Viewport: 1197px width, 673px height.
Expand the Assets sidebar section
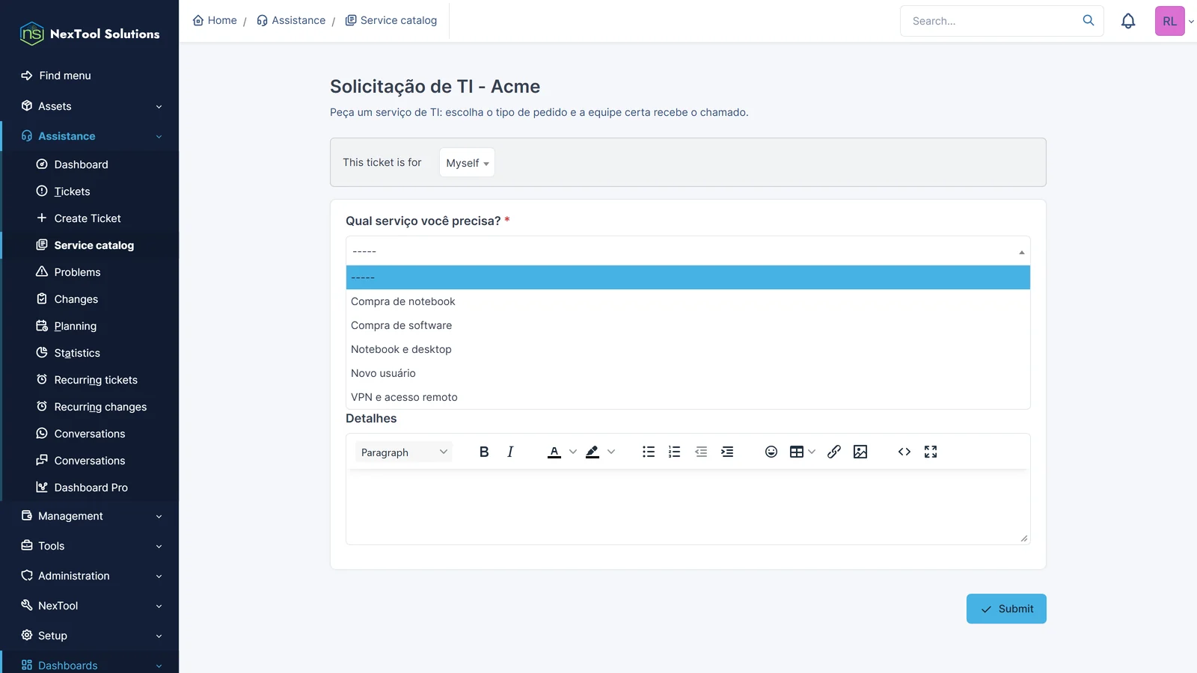pos(90,106)
